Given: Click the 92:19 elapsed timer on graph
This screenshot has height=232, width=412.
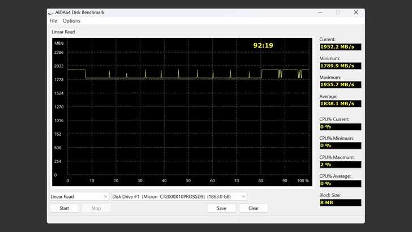Looking at the screenshot, I should (263, 45).
